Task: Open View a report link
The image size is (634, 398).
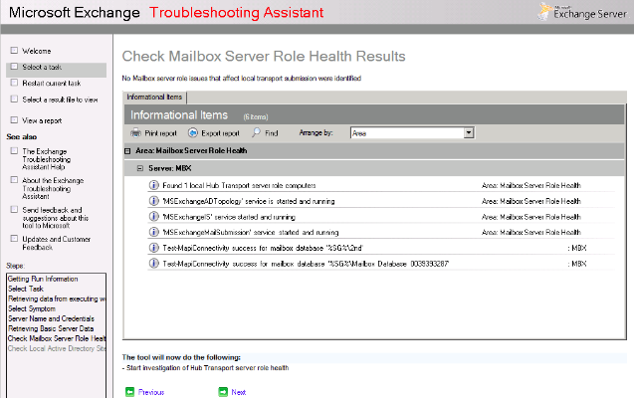Action: click(42, 120)
